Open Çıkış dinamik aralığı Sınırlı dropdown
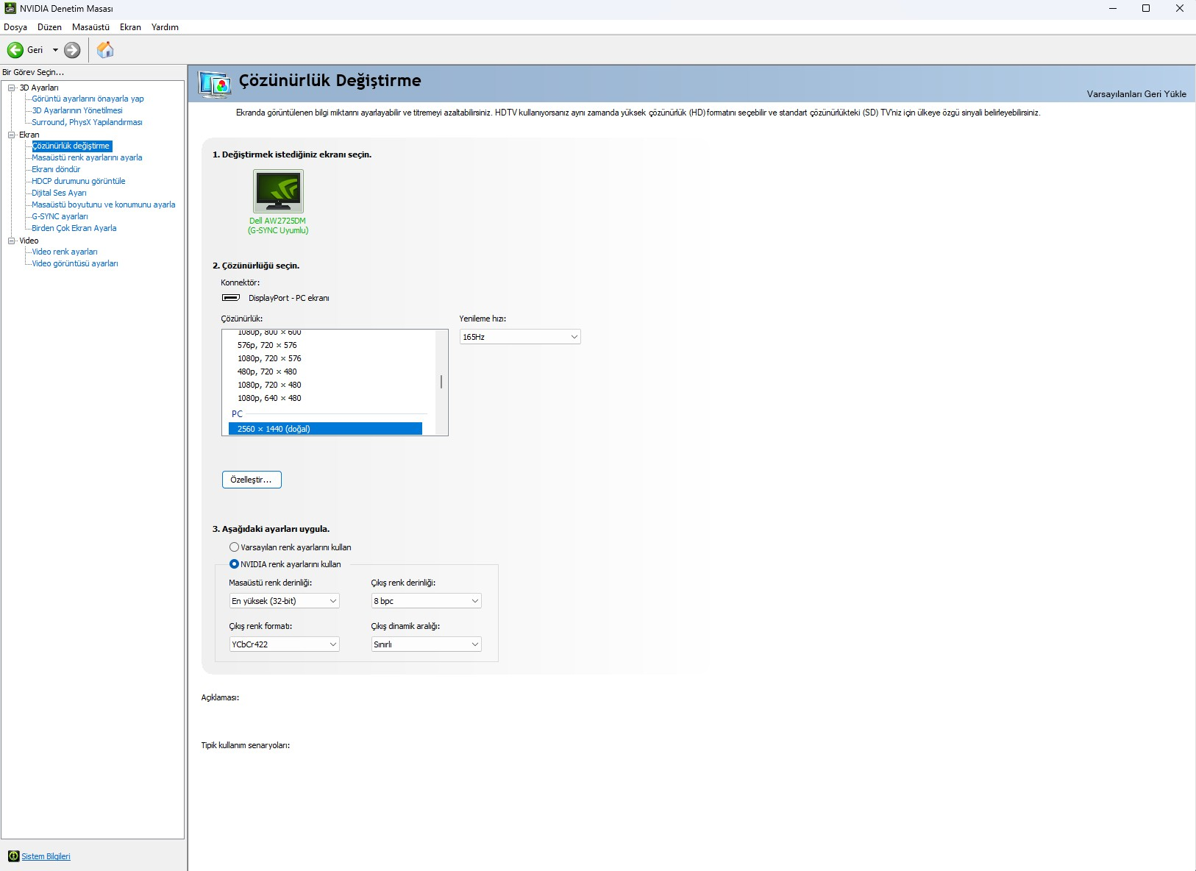 tap(426, 644)
